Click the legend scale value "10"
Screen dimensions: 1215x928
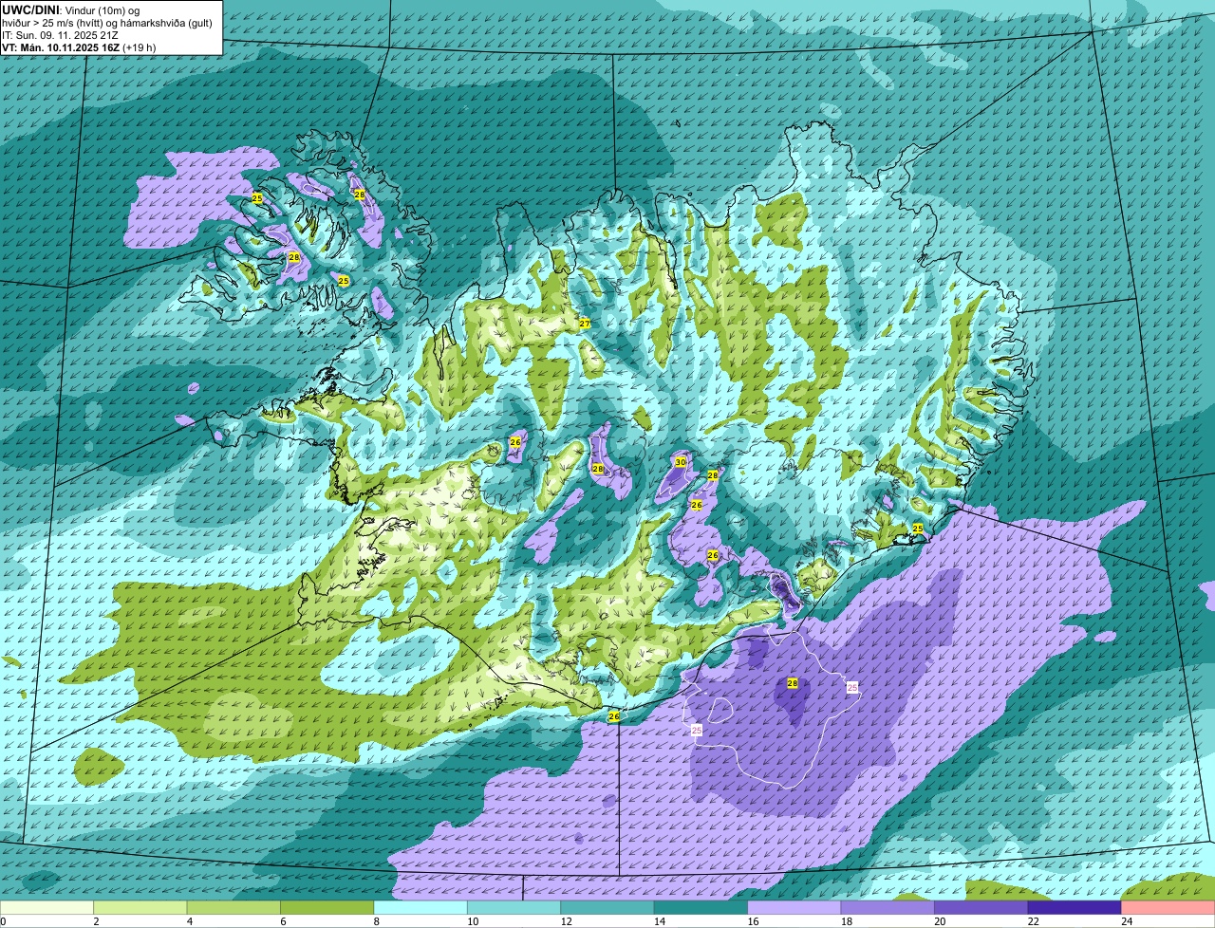pos(473,921)
